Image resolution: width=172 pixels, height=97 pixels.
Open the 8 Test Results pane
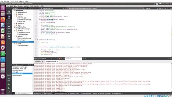click(116, 93)
